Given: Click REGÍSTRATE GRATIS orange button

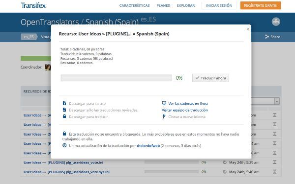Looking at the screenshot, I should tap(261, 5).
